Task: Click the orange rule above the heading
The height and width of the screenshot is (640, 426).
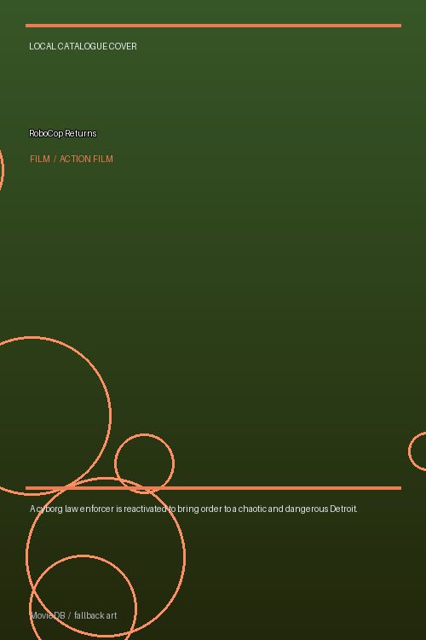Action: [213, 26]
